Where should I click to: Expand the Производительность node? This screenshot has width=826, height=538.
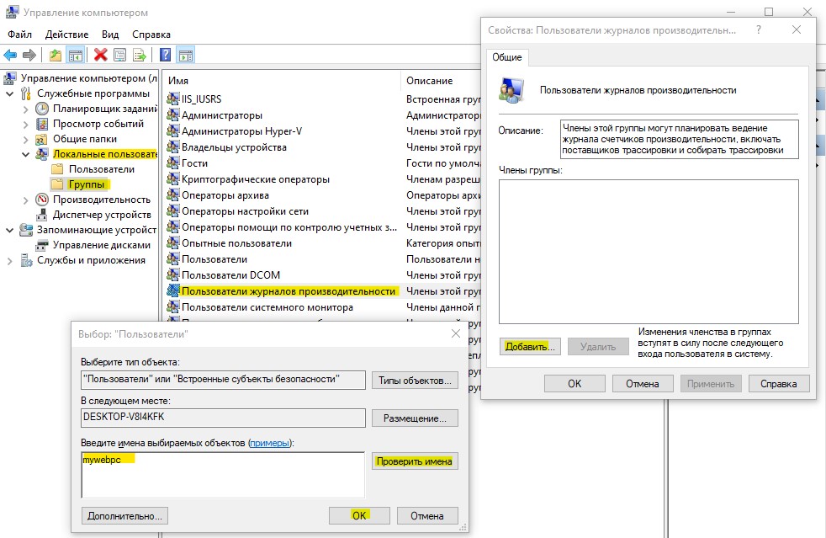click(x=26, y=200)
